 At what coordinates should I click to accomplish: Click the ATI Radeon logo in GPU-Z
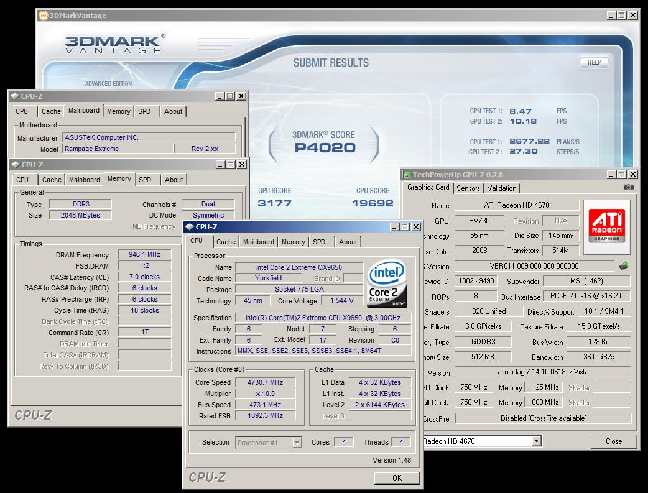[x=607, y=226]
